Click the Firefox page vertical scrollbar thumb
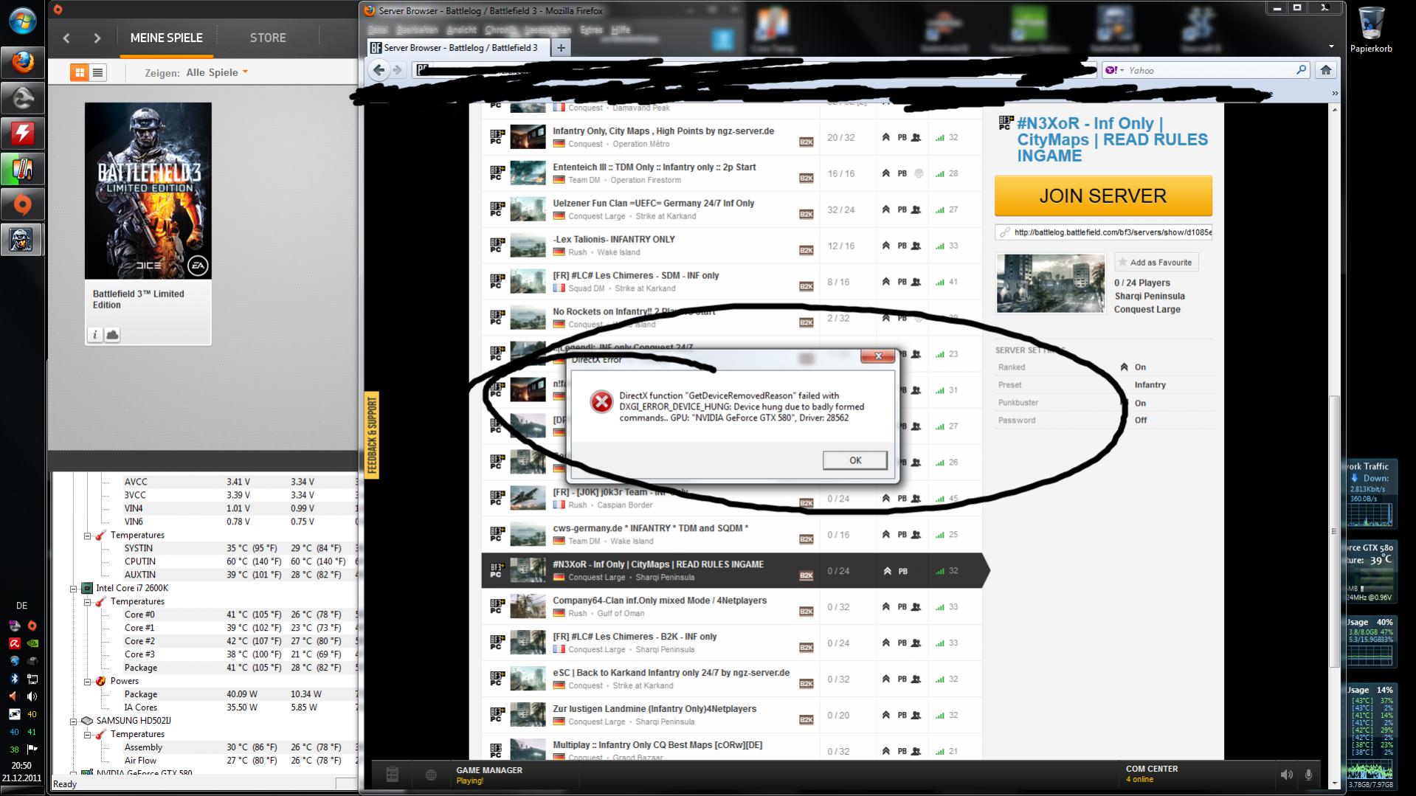 tap(1333, 531)
